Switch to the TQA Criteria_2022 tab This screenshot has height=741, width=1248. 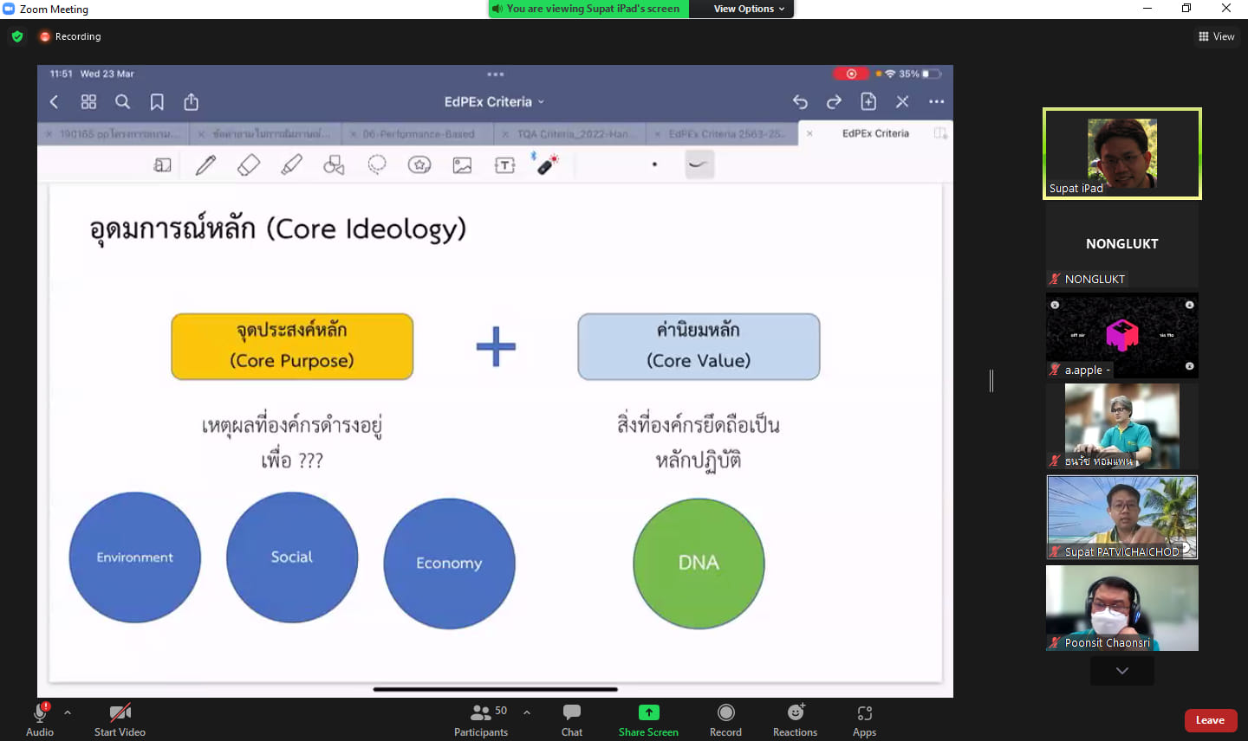point(570,134)
